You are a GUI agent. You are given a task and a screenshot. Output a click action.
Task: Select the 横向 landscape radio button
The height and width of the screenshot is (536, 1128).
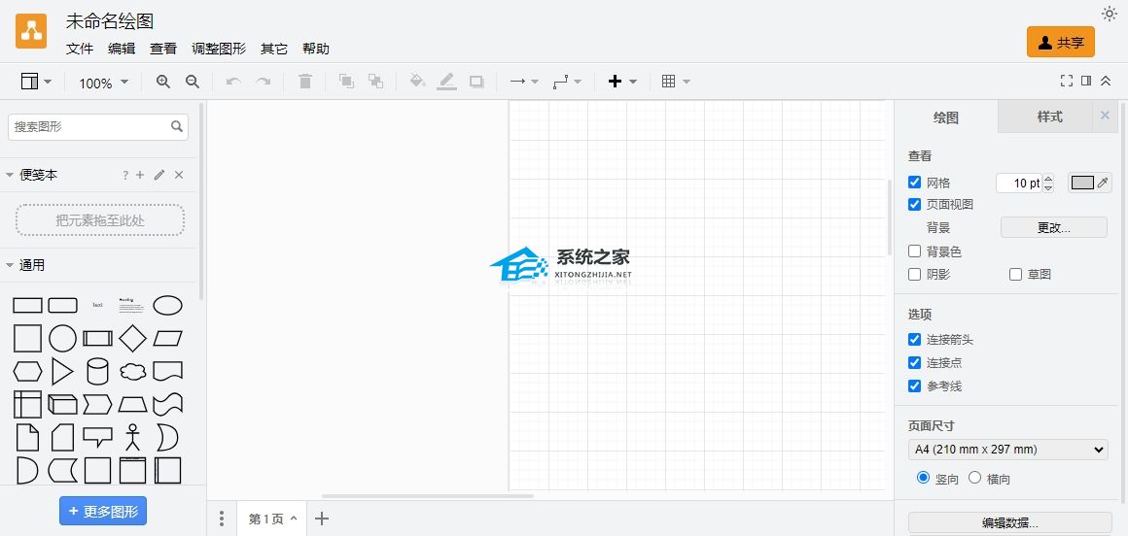click(x=974, y=478)
